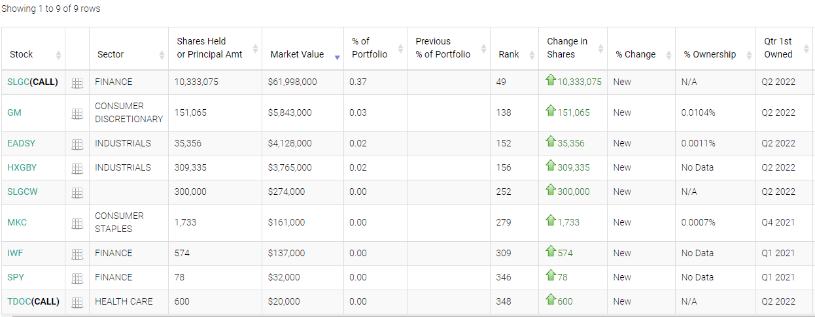Click the grid icon next to GM
Viewport: 815px width, 317px height.
[x=77, y=113]
